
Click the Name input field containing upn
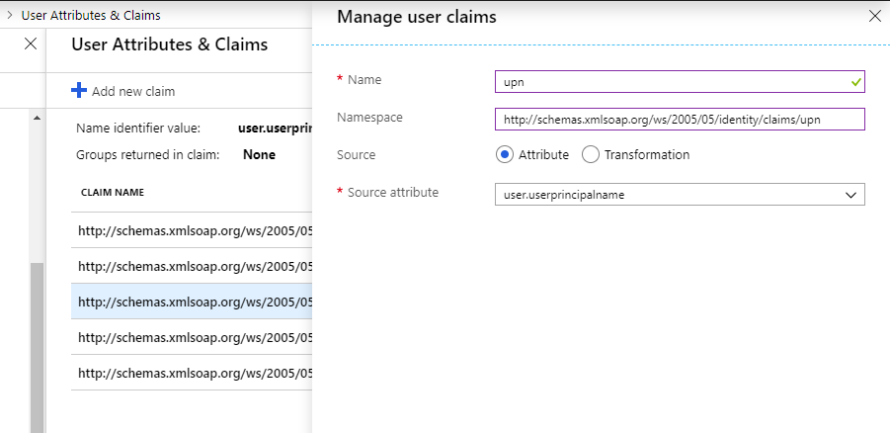pos(680,82)
